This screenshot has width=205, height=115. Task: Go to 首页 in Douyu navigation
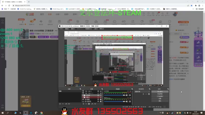point(42,14)
